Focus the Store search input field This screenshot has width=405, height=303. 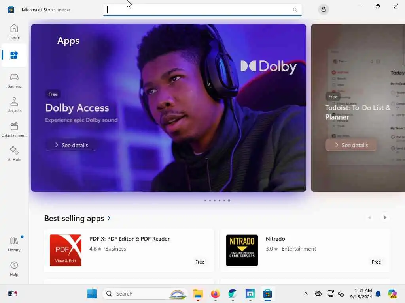click(x=202, y=10)
